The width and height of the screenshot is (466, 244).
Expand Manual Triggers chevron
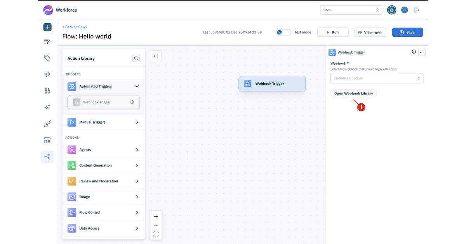[137, 122]
